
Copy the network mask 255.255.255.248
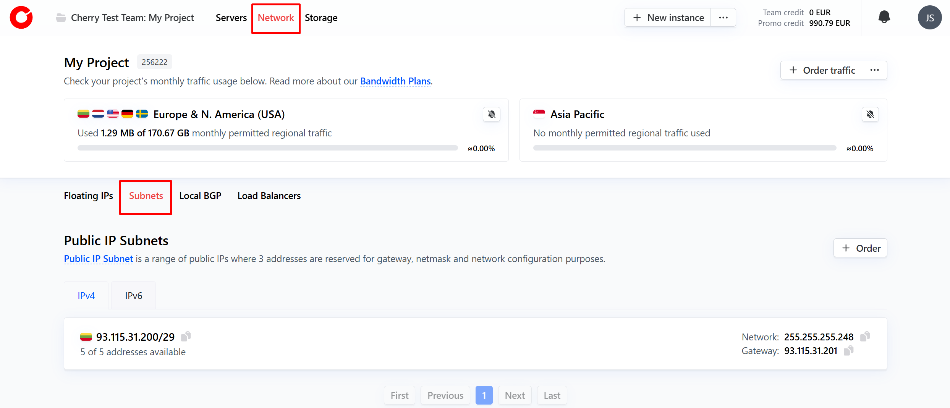tap(865, 337)
